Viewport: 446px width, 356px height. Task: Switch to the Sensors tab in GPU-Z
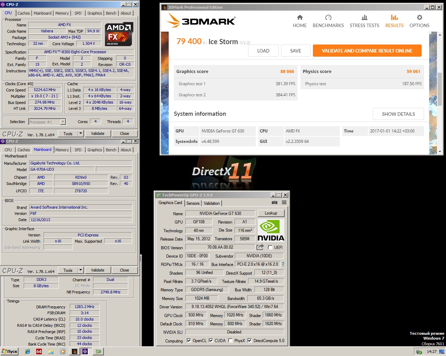coord(193,203)
